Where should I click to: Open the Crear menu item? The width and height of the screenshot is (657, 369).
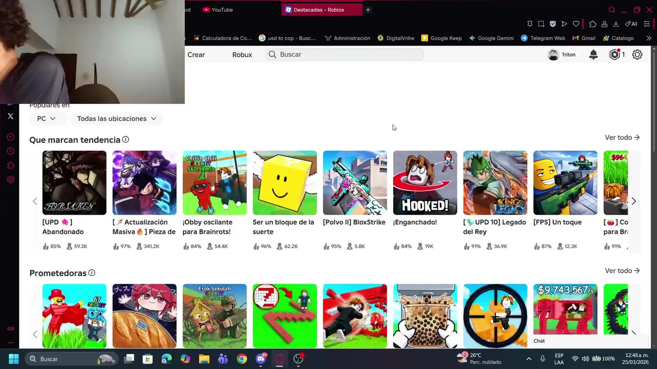coord(196,55)
